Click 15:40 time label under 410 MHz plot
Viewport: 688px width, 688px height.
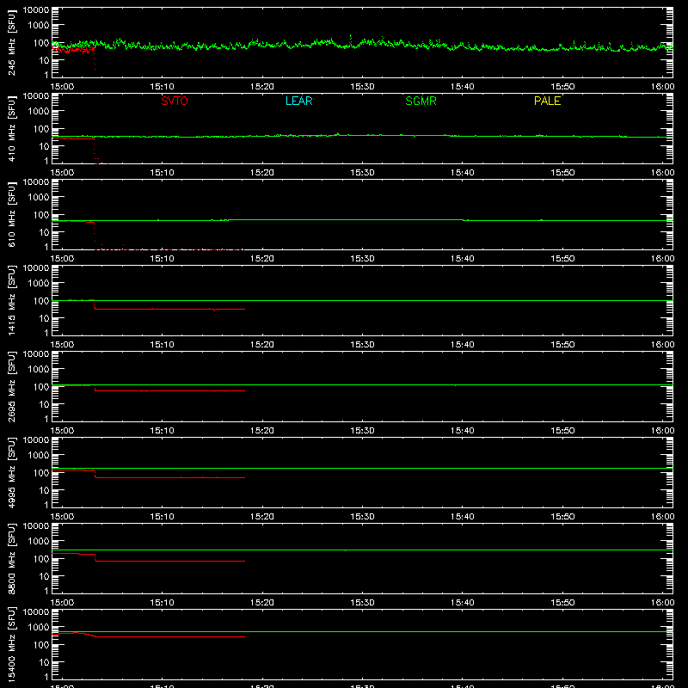[463, 173]
